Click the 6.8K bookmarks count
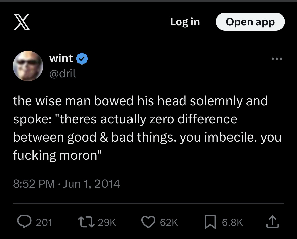The image size is (297, 239). [232, 222]
